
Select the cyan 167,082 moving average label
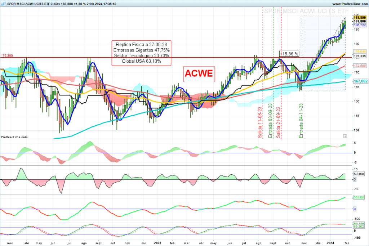point(360,81)
